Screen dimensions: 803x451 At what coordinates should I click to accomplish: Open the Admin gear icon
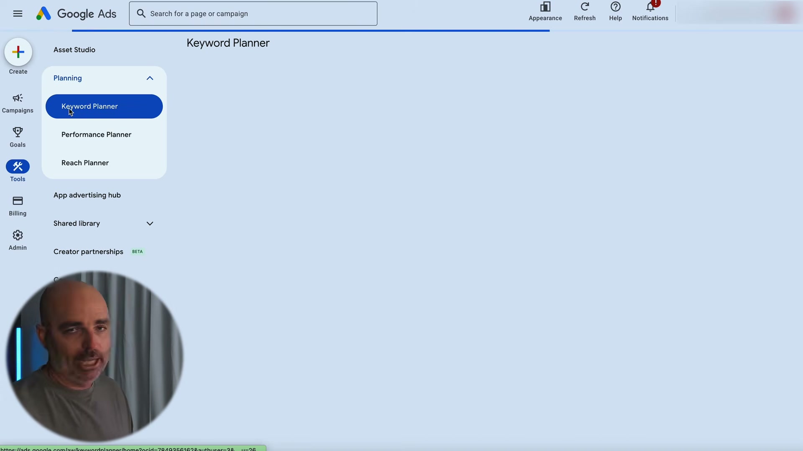click(x=18, y=235)
